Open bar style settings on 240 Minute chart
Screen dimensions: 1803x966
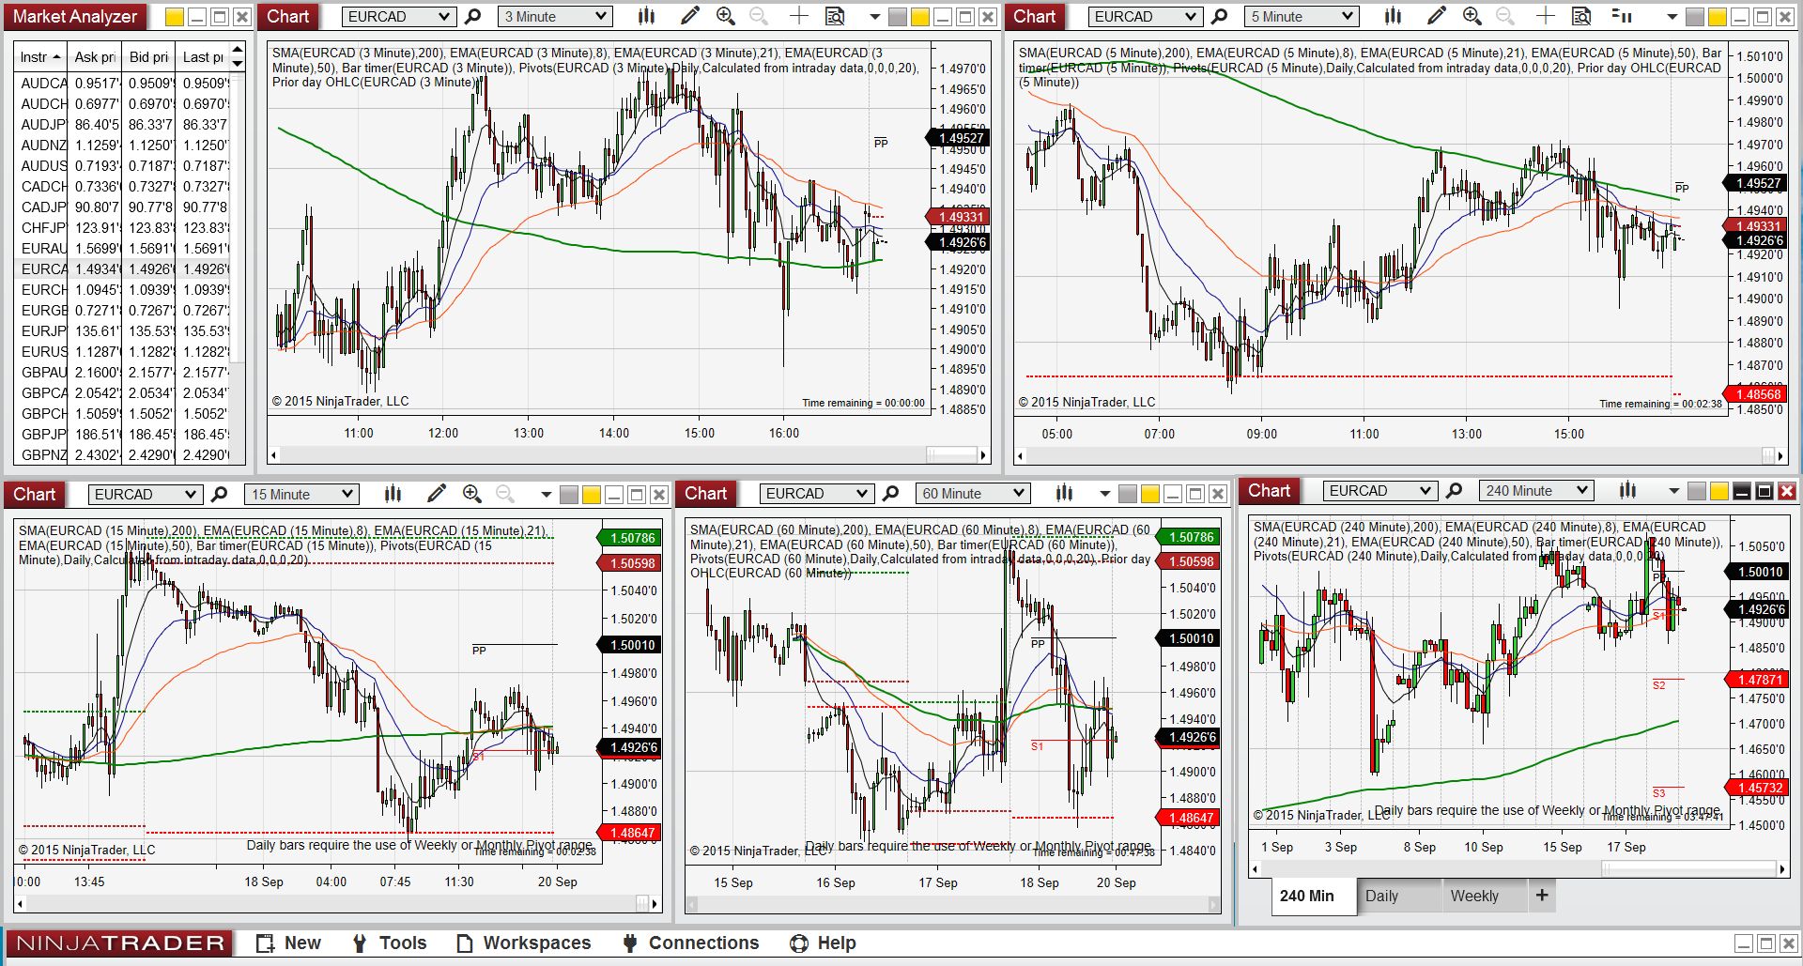(1627, 490)
